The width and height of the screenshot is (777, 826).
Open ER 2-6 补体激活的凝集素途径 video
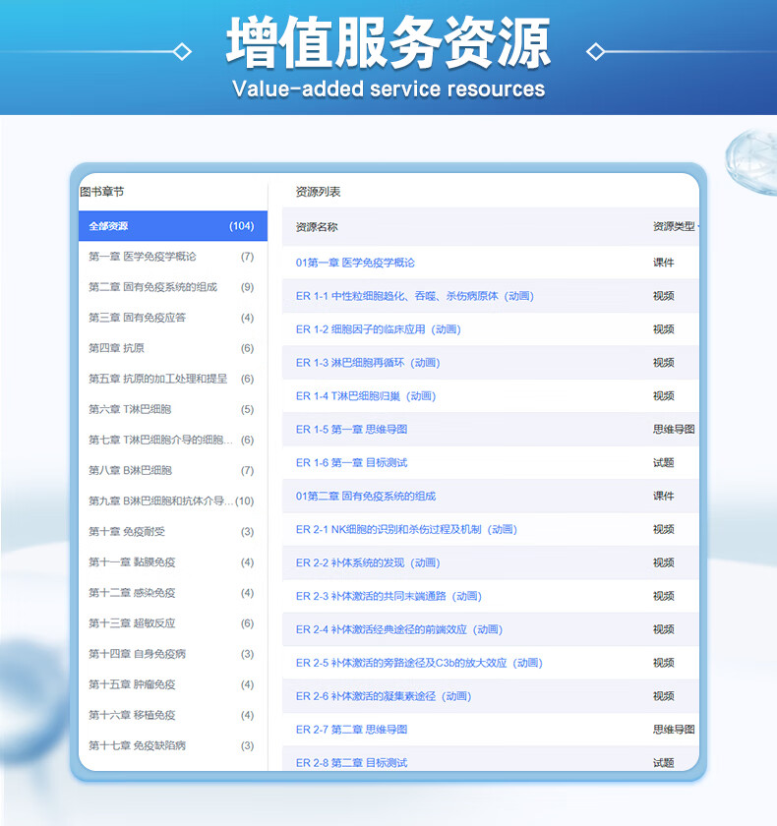(383, 696)
